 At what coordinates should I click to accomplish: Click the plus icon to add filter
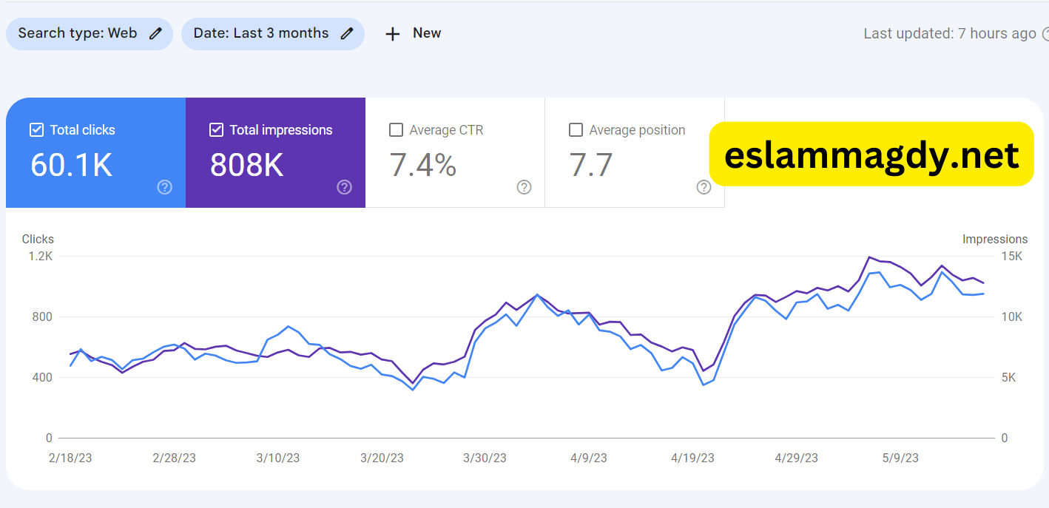393,34
